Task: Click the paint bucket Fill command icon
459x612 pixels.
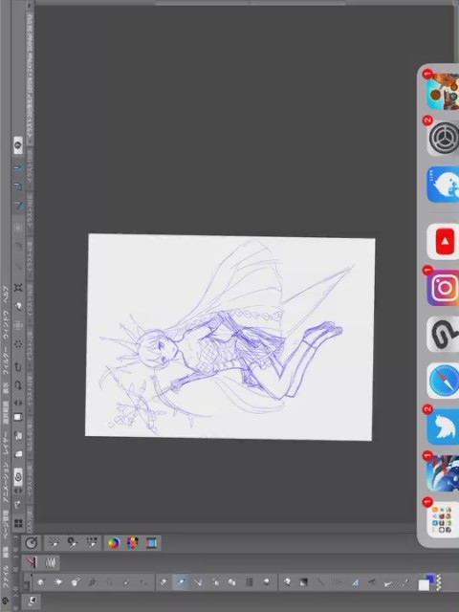Action: (18, 307)
